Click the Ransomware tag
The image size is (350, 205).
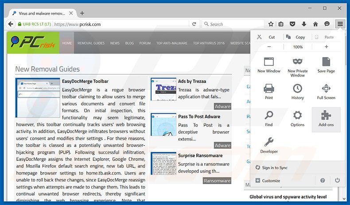point(217,181)
